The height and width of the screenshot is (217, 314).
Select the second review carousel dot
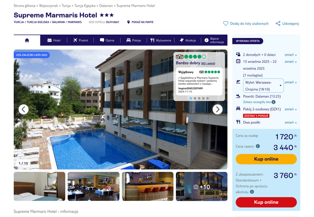tap(195, 98)
